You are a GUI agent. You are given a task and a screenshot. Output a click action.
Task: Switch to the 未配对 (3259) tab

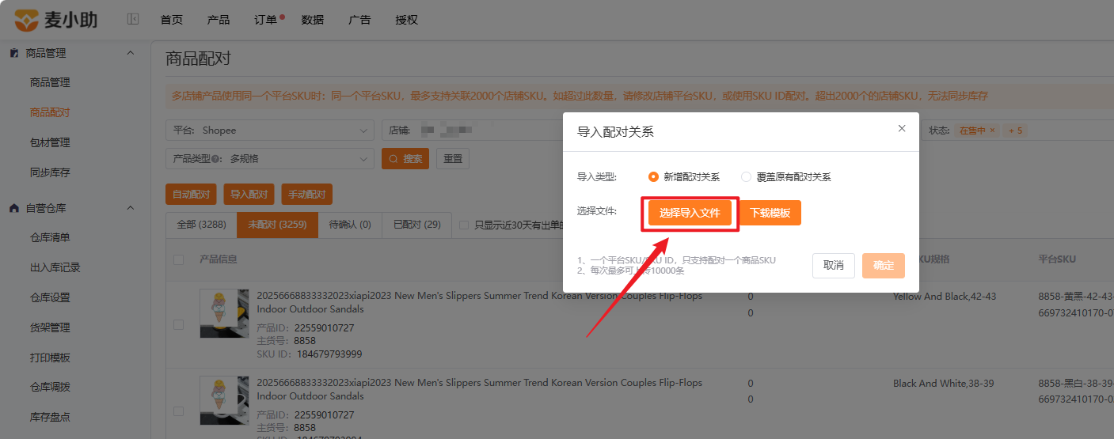[277, 225]
